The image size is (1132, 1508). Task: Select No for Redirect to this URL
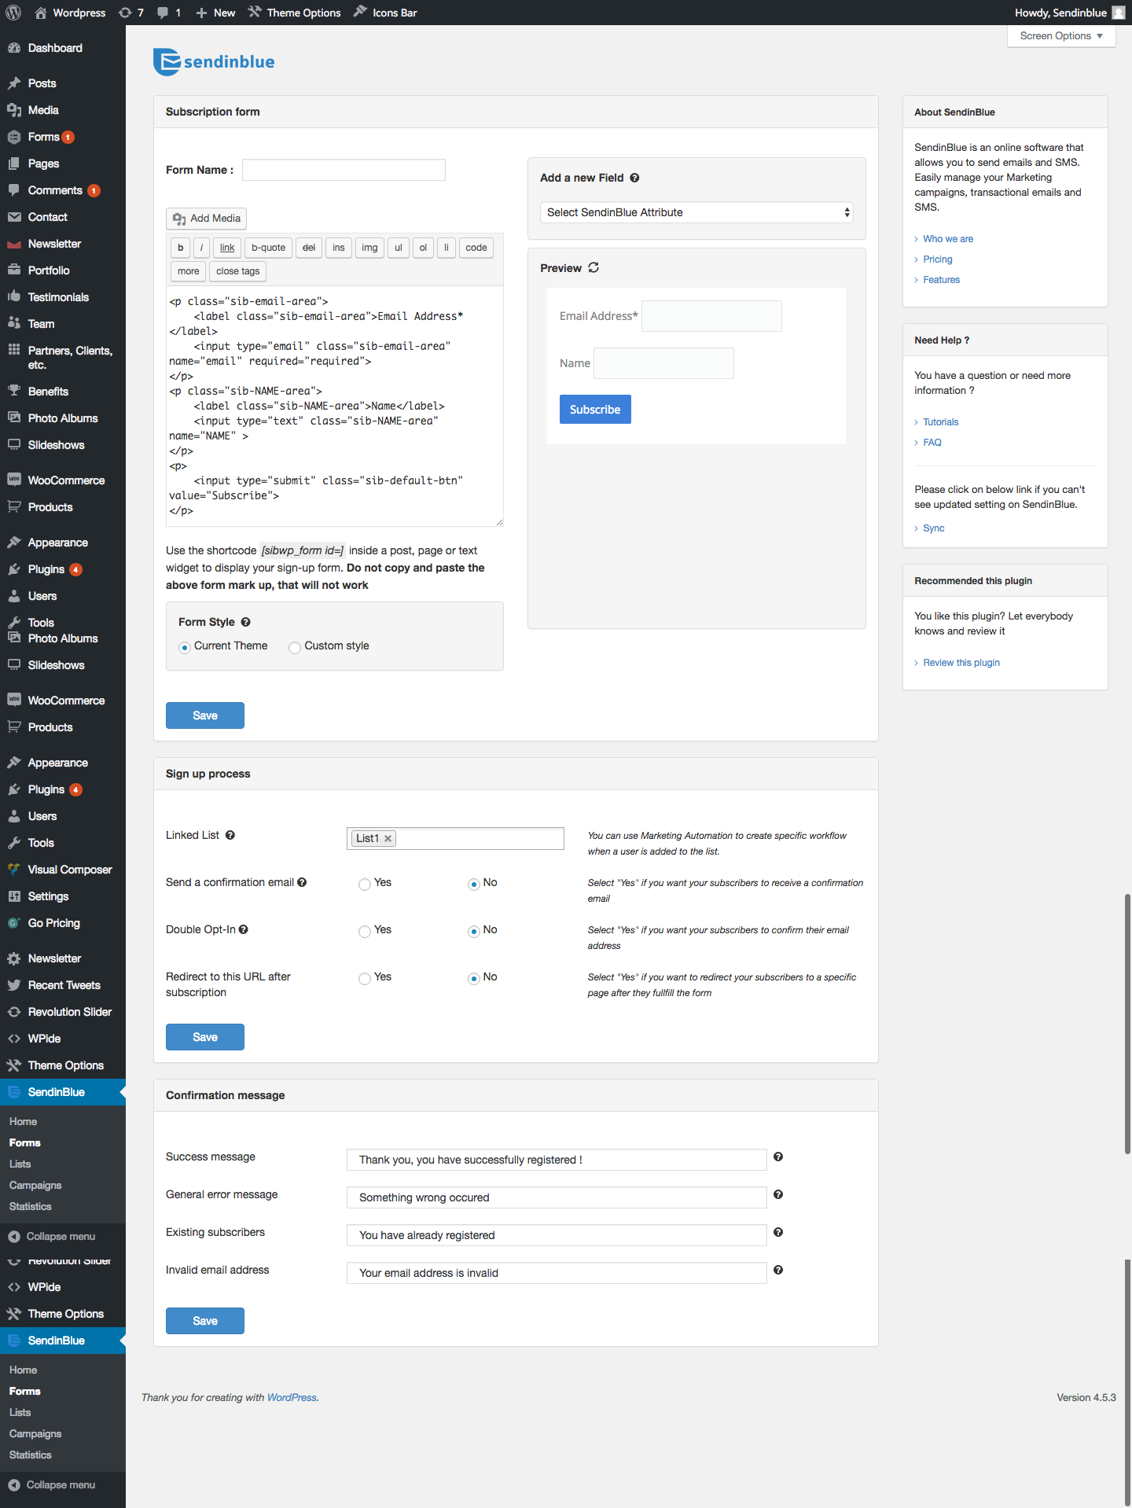pyautogui.click(x=474, y=979)
